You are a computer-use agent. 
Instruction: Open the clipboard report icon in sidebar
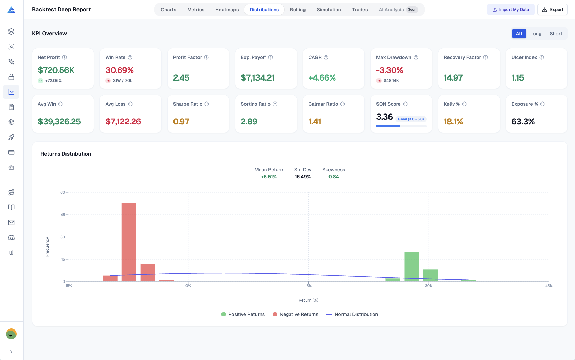tap(11, 107)
